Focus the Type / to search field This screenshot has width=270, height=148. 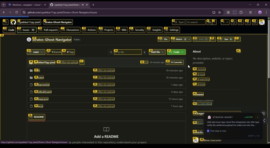coord(189,22)
